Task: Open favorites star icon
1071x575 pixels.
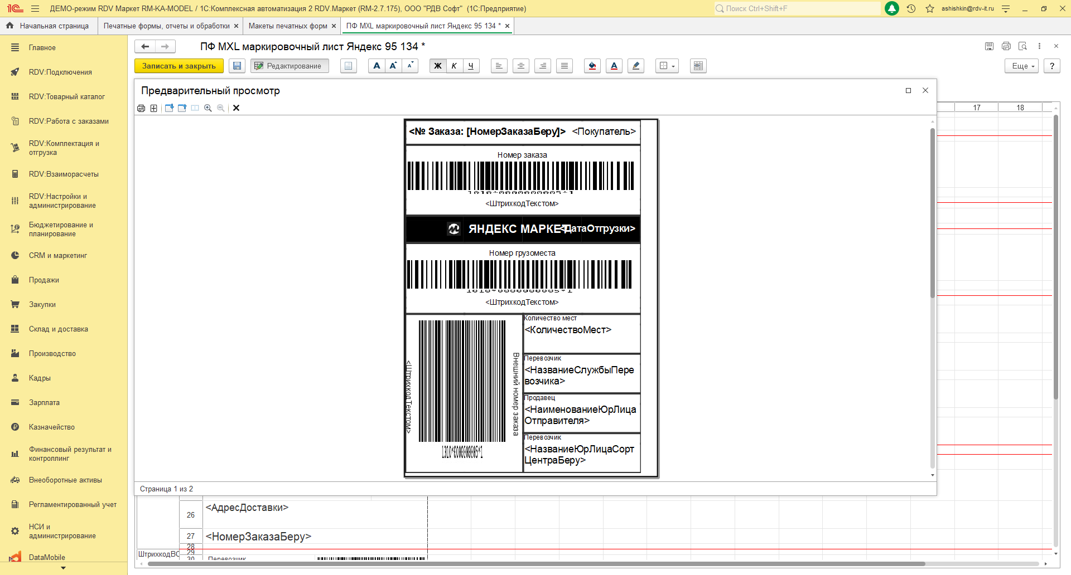Action: click(930, 8)
